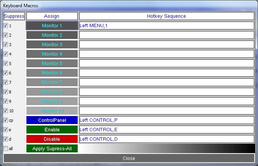Click the Left CONTROL,P hotkey field
Screen dimensions: 258x166
(167, 120)
